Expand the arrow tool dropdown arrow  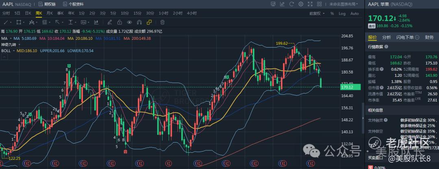coord(63,22)
